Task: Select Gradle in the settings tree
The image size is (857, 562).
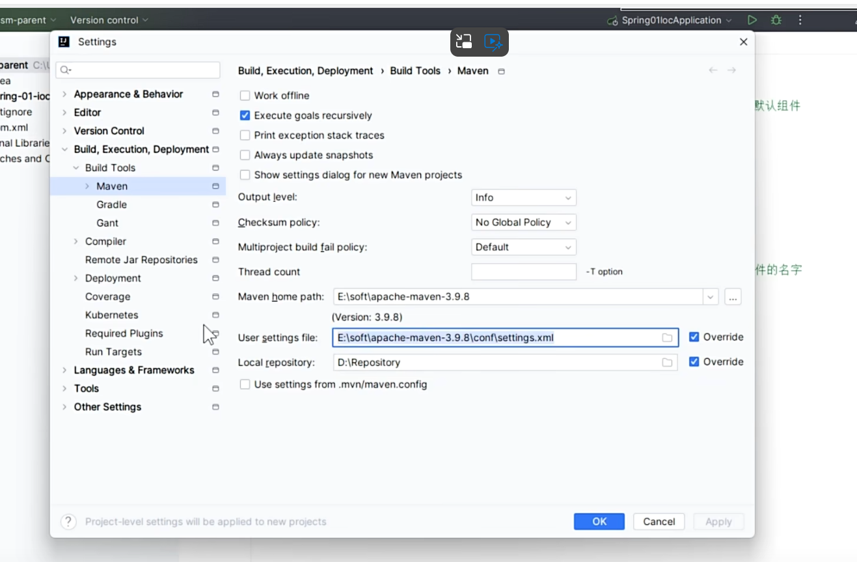Action: (x=111, y=204)
